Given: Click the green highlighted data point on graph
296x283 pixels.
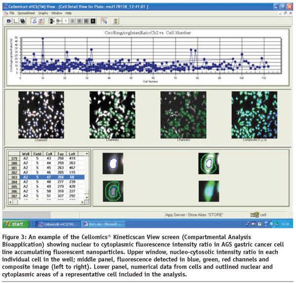Looking at the screenshot, I should 124,71.
